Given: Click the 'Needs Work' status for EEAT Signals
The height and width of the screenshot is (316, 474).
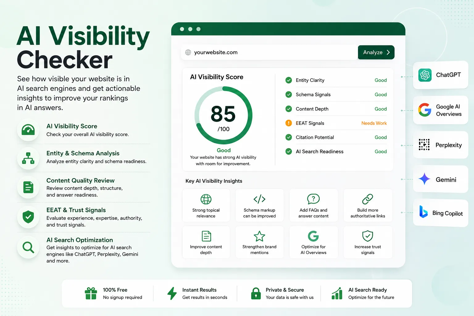Looking at the screenshot, I should point(374,123).
